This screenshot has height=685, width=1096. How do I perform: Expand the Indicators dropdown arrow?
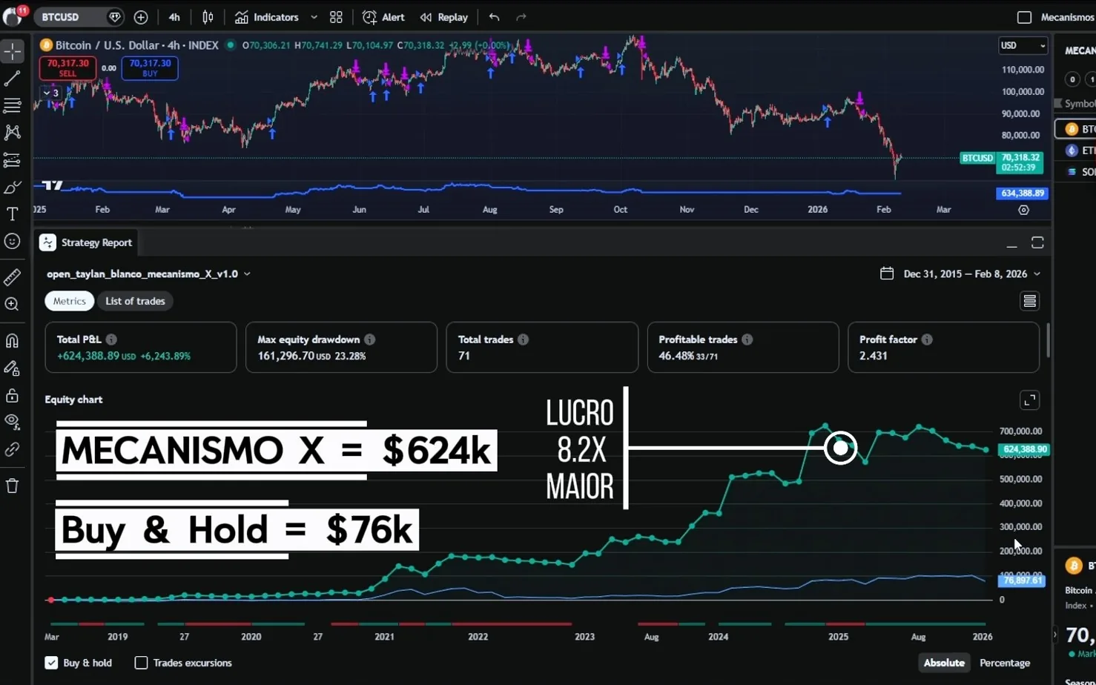tap(312, 17)
